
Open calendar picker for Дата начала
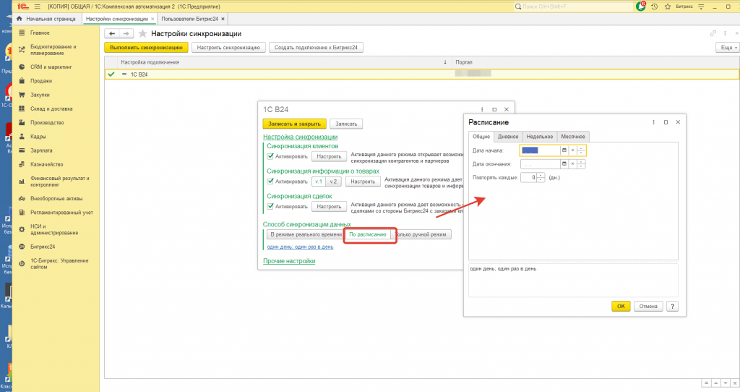pos(564,150)
